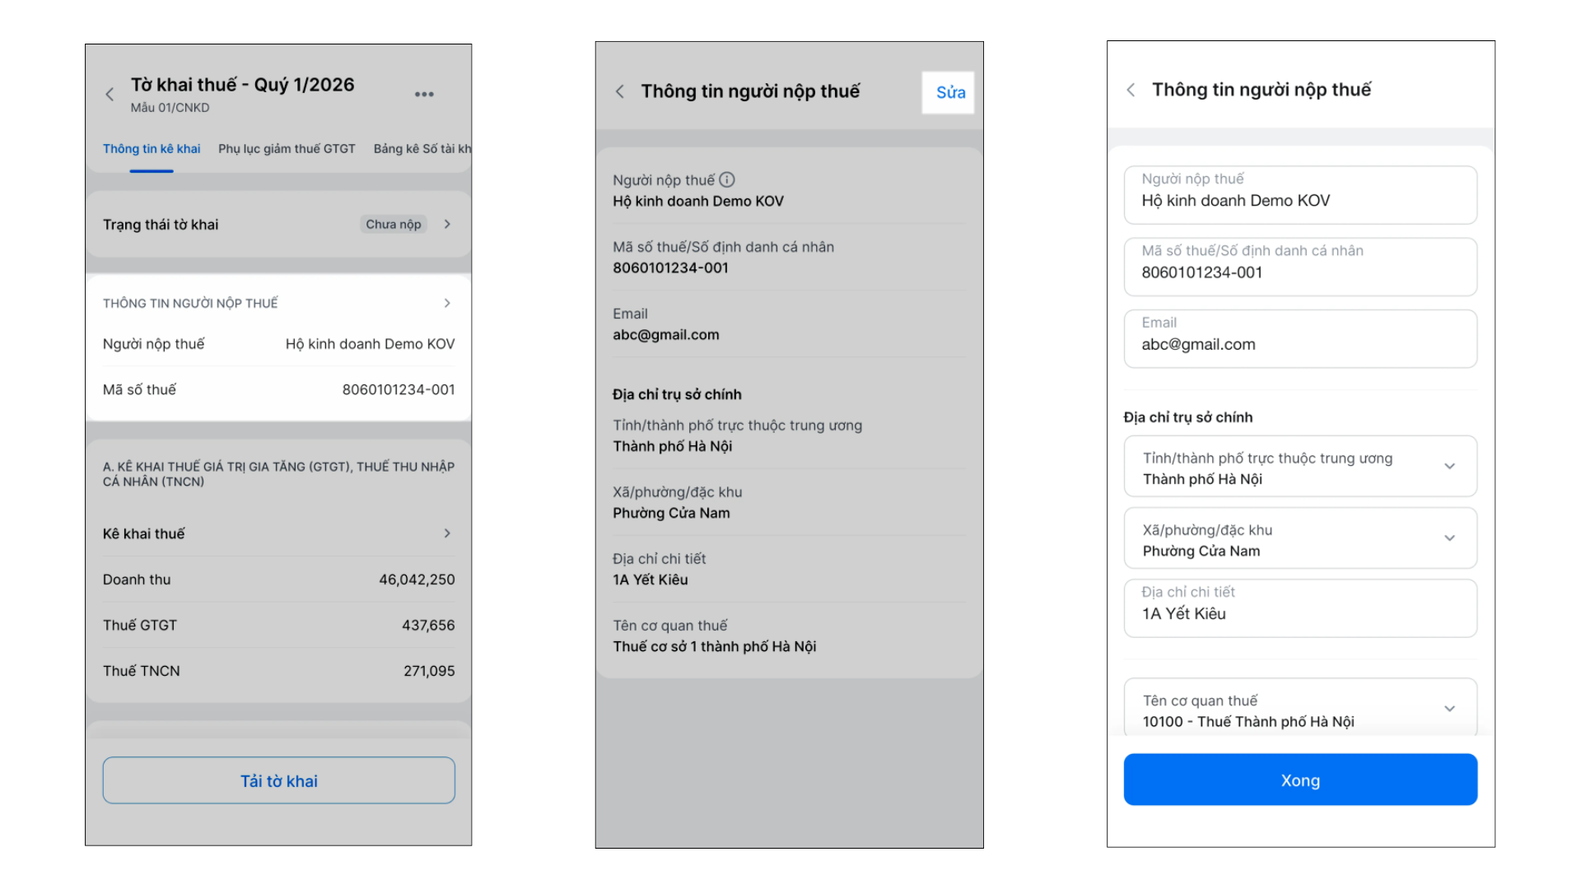Open the three-dot more options menu
Screen dimensions: 1581x889
pyautogui.click(x=424, y=94)
